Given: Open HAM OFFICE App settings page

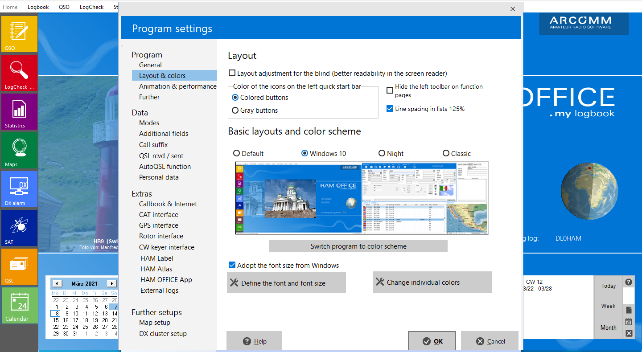Looking at the screenshot, I should 166,280.
